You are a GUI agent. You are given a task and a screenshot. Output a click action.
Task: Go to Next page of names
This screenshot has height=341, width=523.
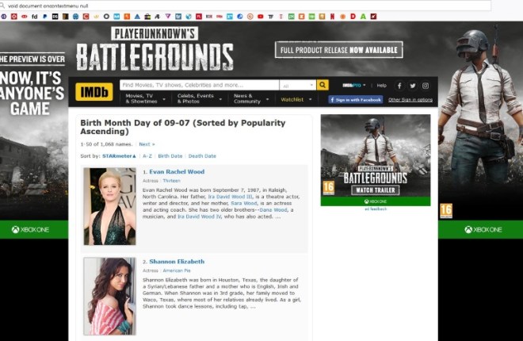[147, 144]
